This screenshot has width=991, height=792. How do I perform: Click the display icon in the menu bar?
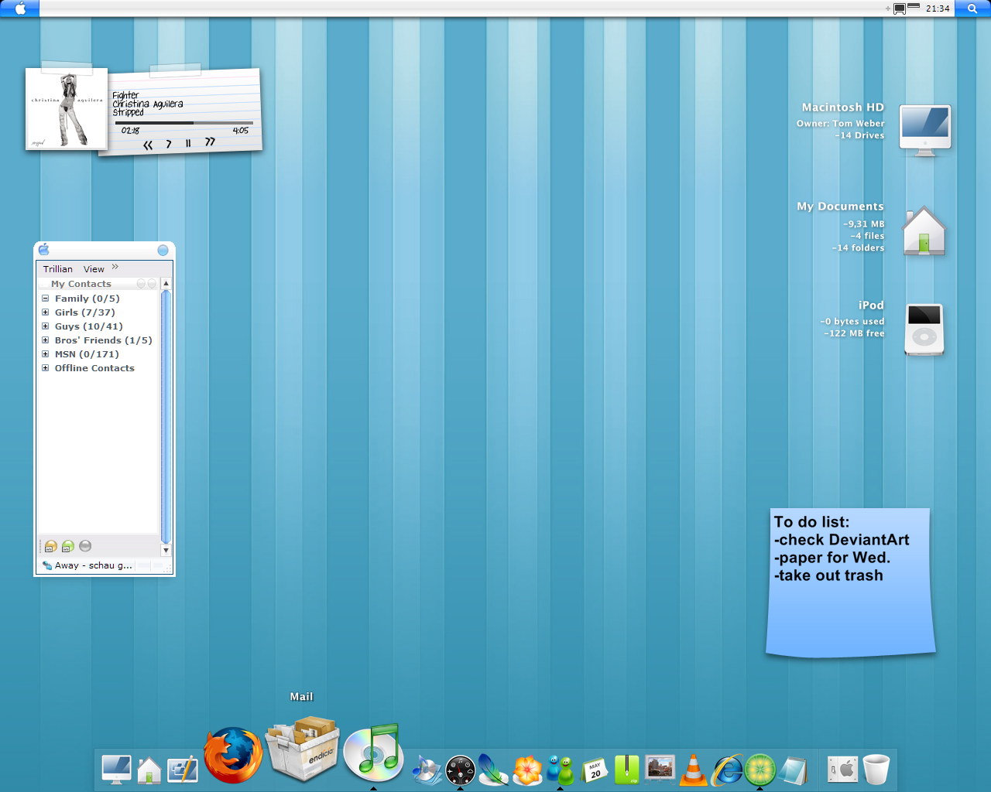pos(900,9)
